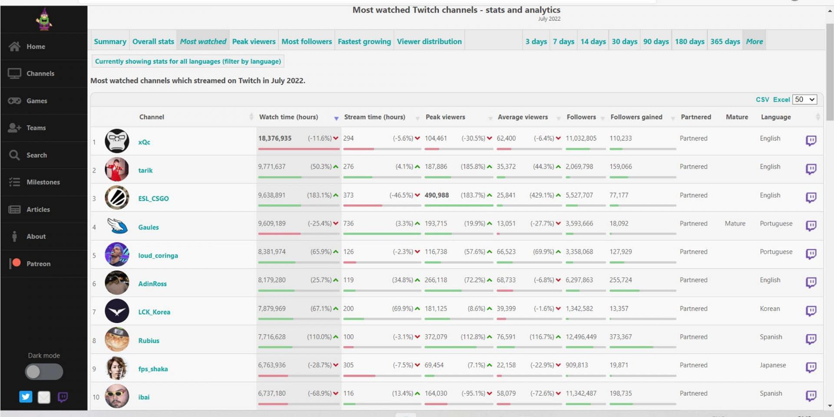Open tarik's Twitch channel icon
Image resolution: width=834 pixels, height=417 pixels.
(811, 169)
